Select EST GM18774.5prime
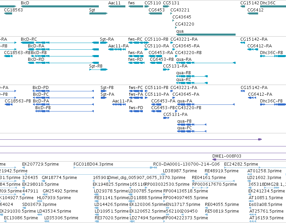Screen dimensions: 286x223 click(x=43, y=181)
